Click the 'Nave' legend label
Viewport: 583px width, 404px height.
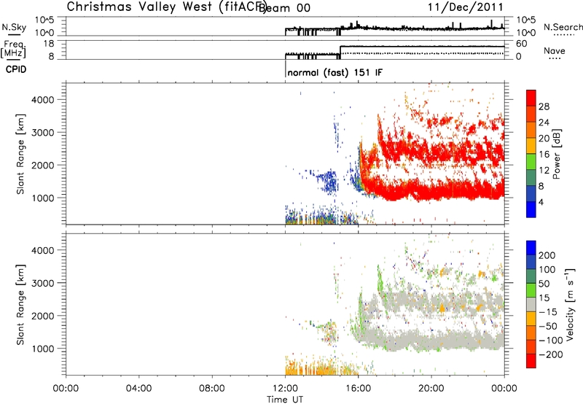click(554, 51)
